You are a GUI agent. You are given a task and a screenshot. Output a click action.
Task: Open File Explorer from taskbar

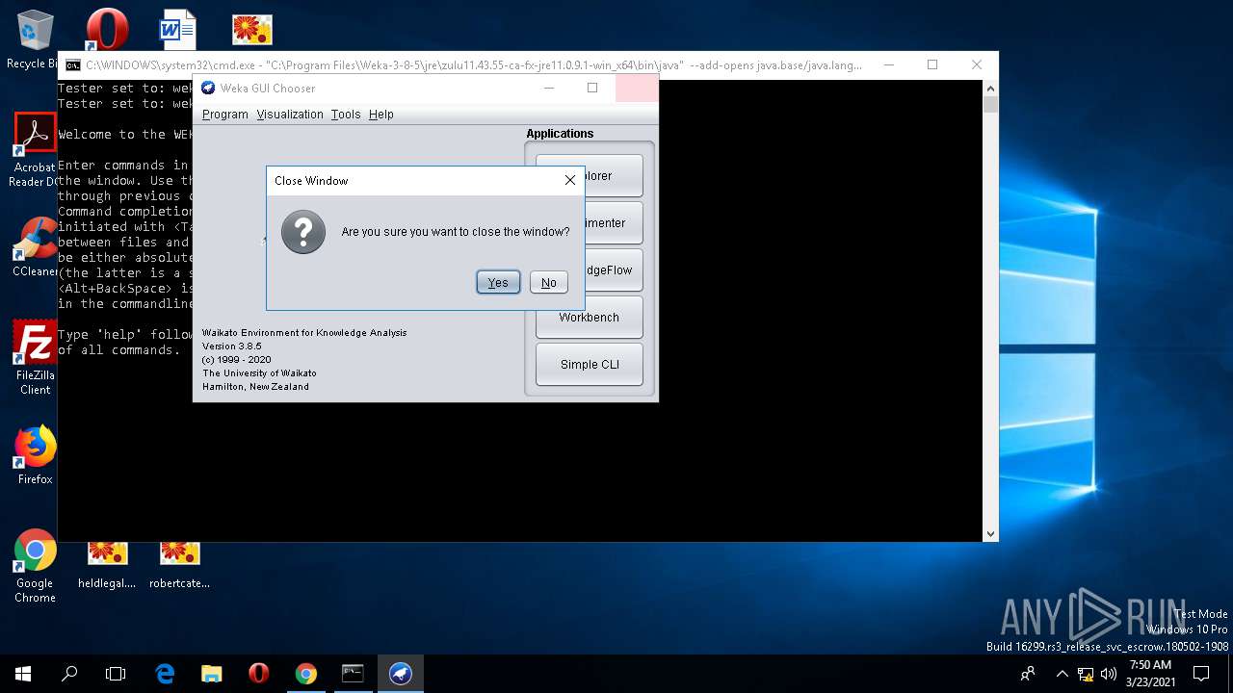(x=211, y=674)
